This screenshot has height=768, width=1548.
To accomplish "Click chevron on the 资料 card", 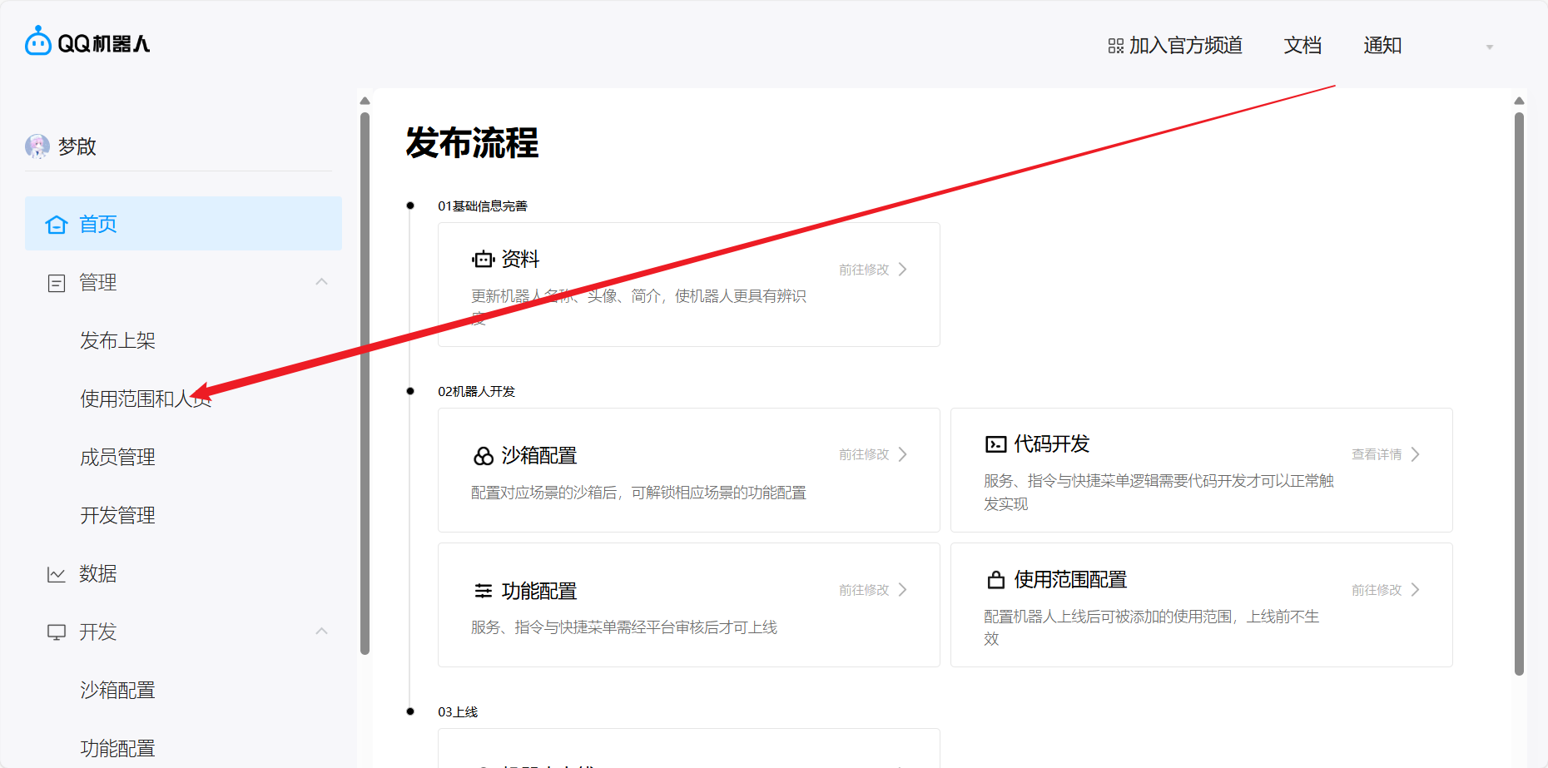I will [x=903, y=270].
